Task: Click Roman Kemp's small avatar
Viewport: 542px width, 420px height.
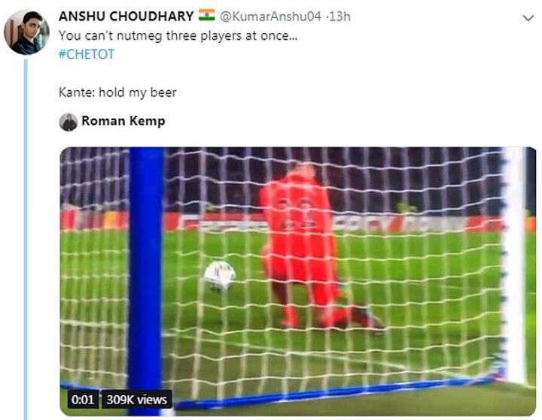Action: click(68, 122)
